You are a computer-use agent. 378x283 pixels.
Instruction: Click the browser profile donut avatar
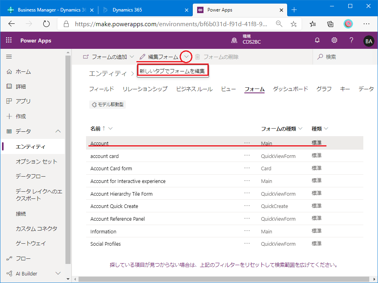coord(348,24)
